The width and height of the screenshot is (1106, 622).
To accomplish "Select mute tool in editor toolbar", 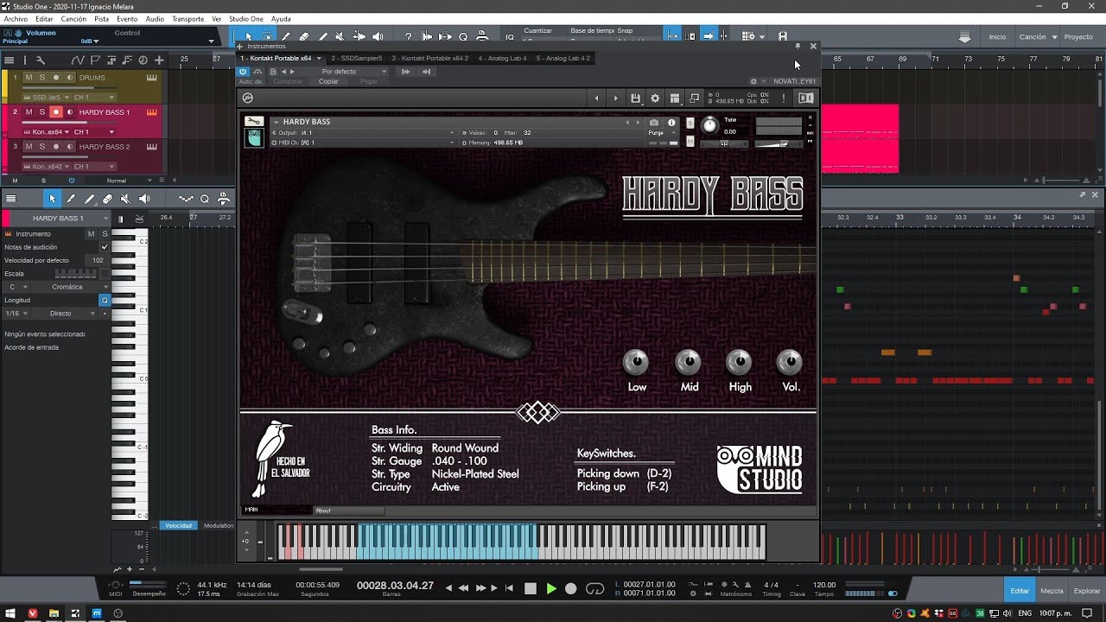I will click(125, 199).
